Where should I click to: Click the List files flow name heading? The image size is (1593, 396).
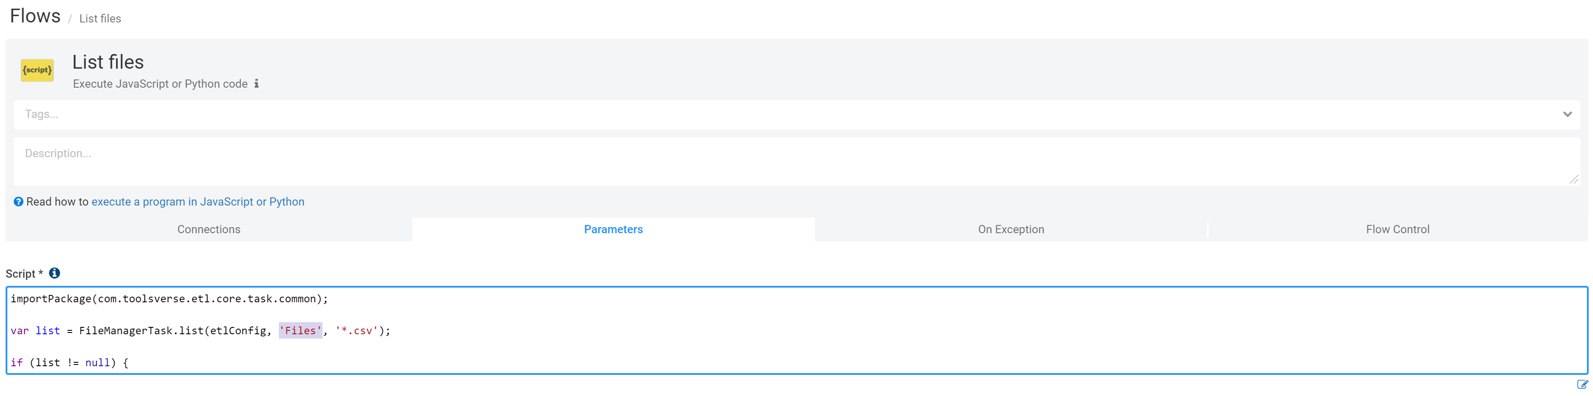point(108,62)
